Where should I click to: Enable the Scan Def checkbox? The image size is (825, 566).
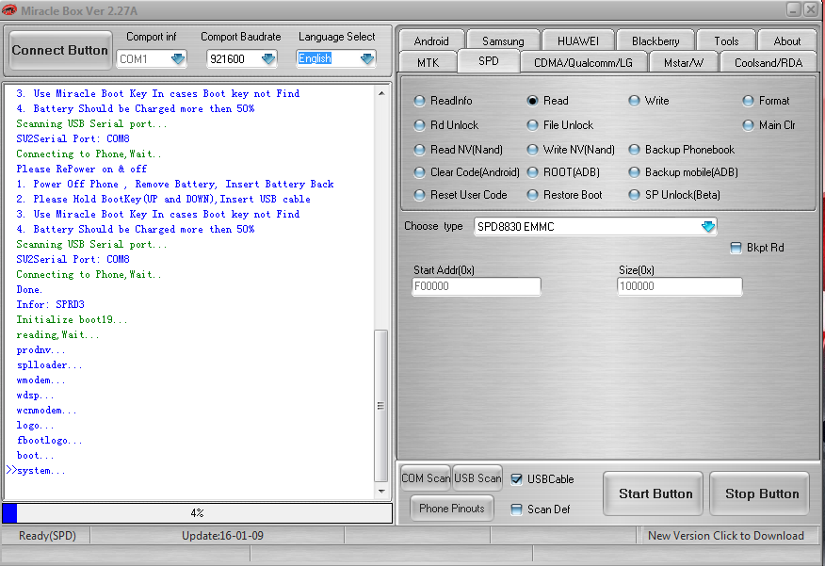click(517, 509)
